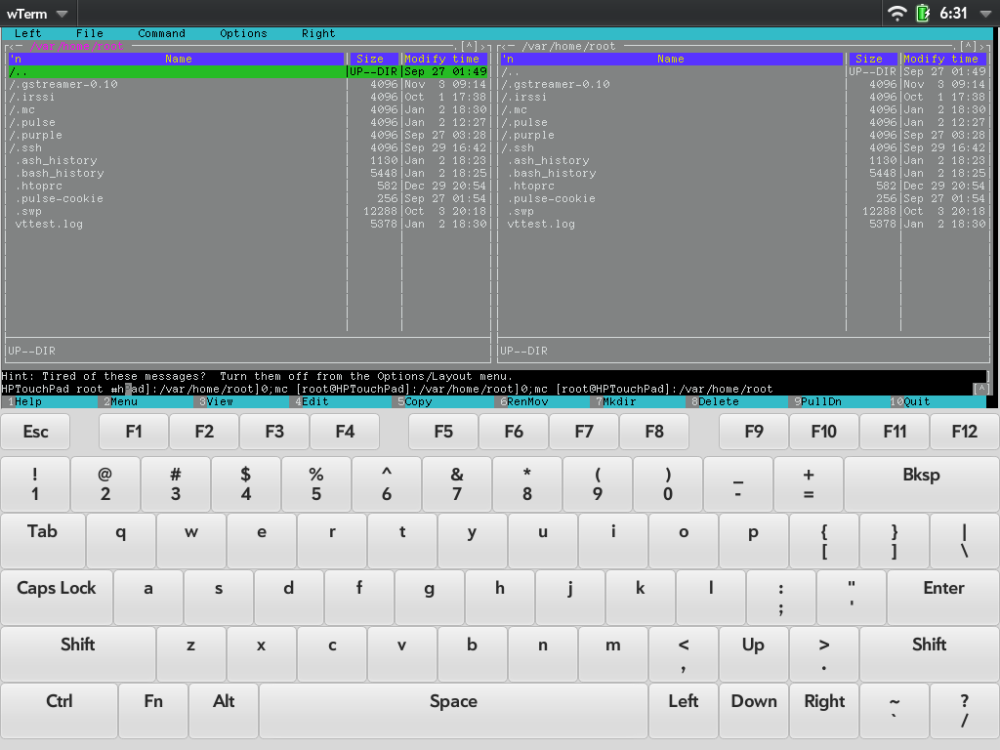This screenshot has width=1000, height=750.
Task: Expand left panel history arrow [^]
Action: (469, 46)
